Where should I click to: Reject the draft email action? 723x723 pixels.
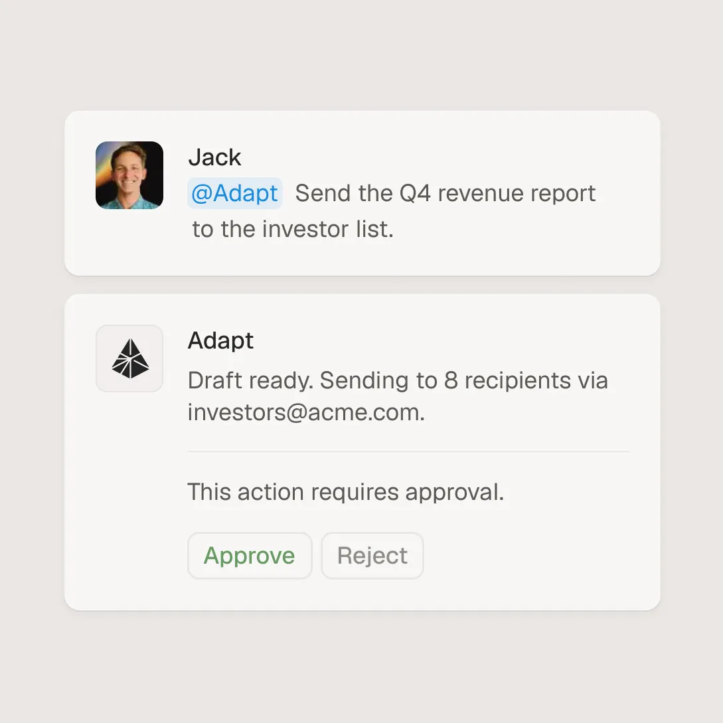click(372, 556)
